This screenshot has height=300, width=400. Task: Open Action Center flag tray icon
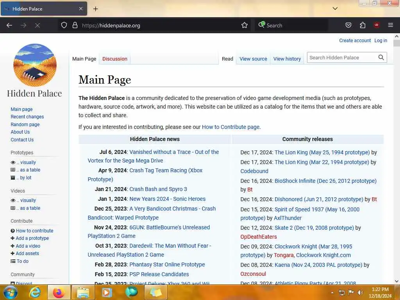[x=351, y=293]
